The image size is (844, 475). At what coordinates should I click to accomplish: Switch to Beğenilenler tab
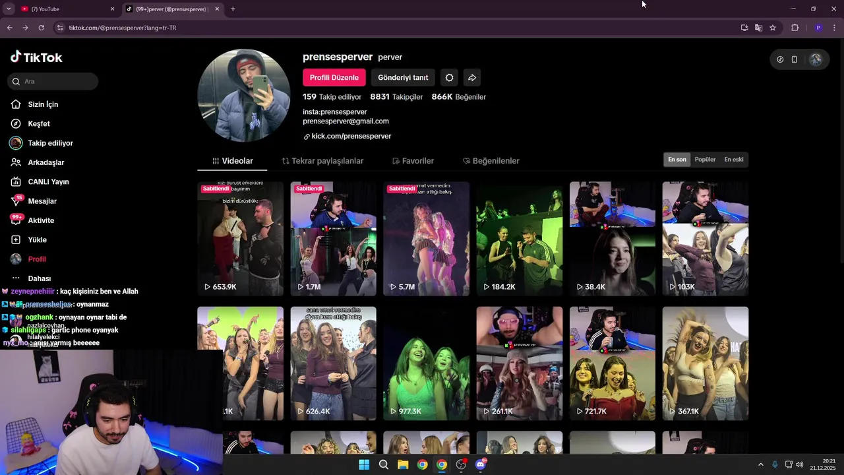491,161
